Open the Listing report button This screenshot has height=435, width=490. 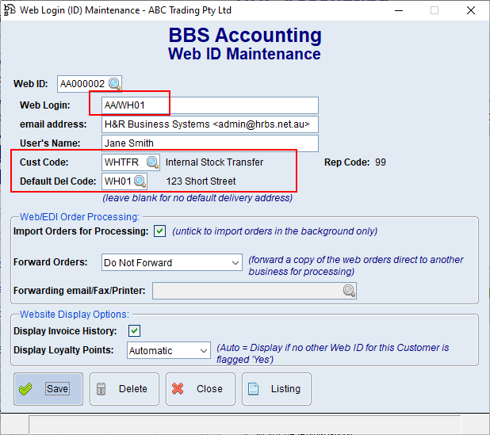tap(276, 389)
